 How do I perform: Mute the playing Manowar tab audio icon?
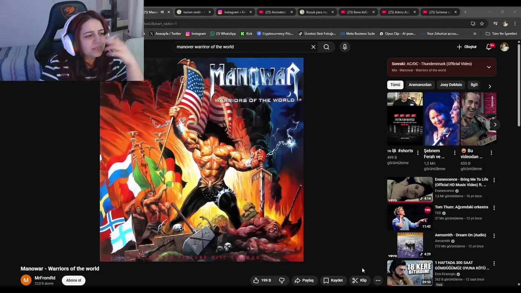[162, 12]
